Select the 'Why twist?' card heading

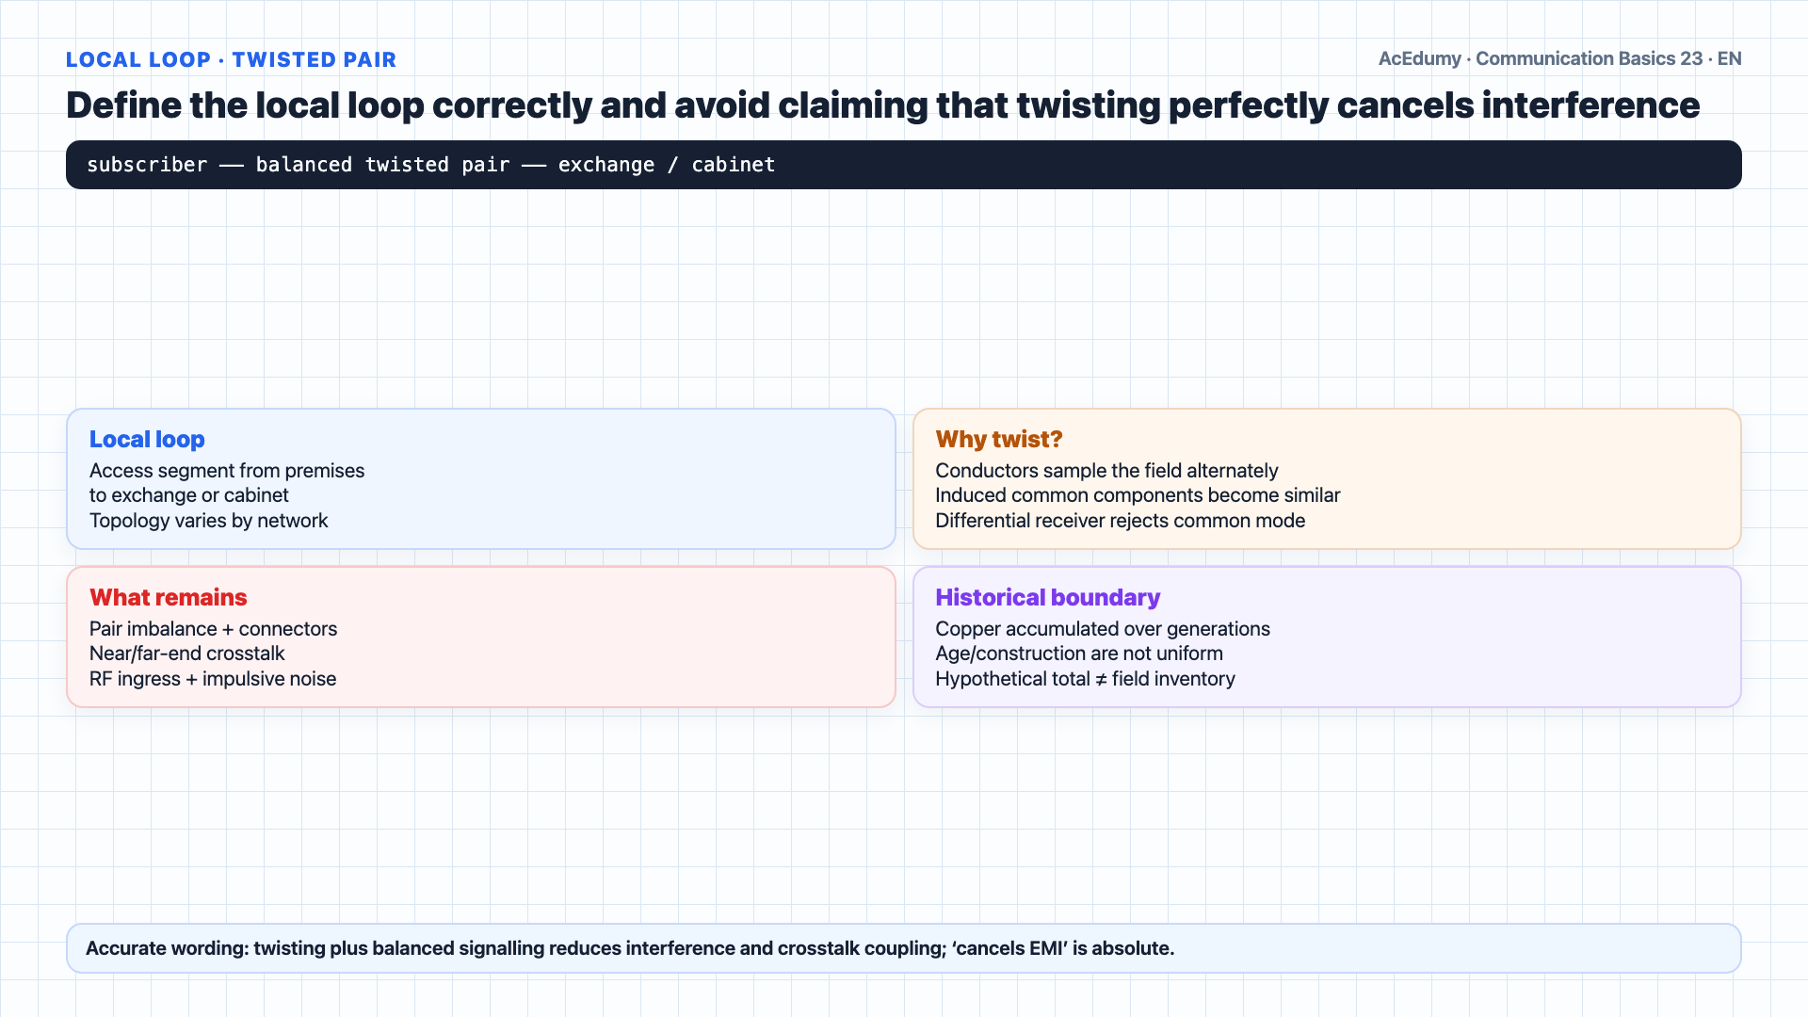[999, 440]
